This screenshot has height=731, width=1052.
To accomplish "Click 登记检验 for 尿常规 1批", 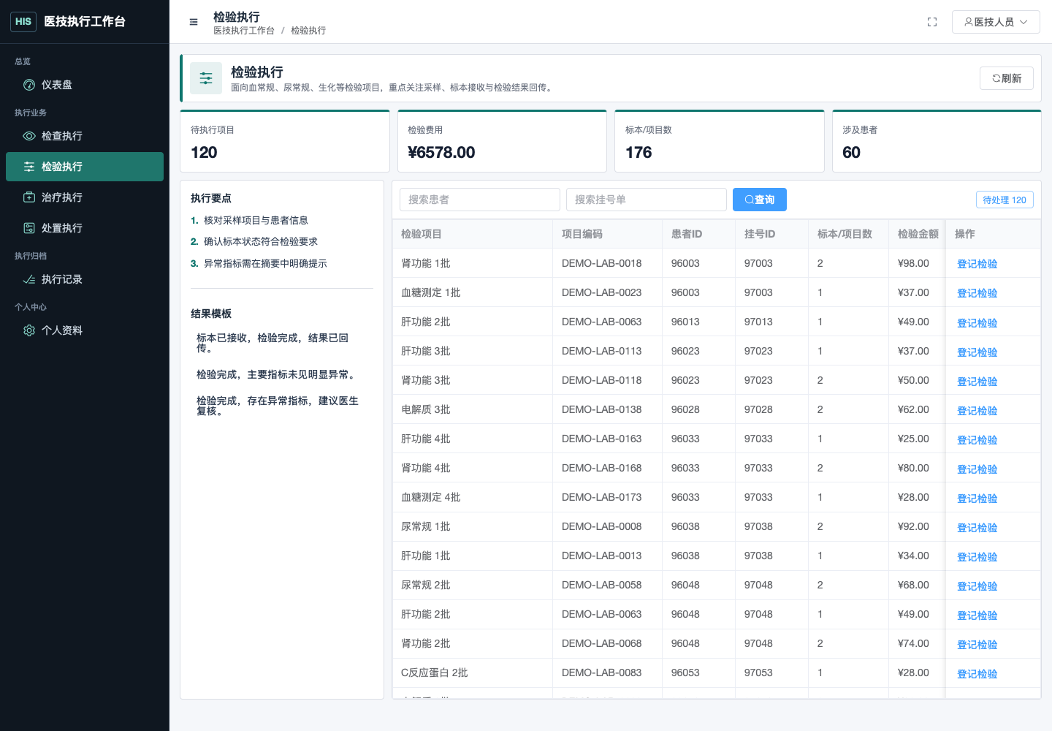I will (977, 528).
